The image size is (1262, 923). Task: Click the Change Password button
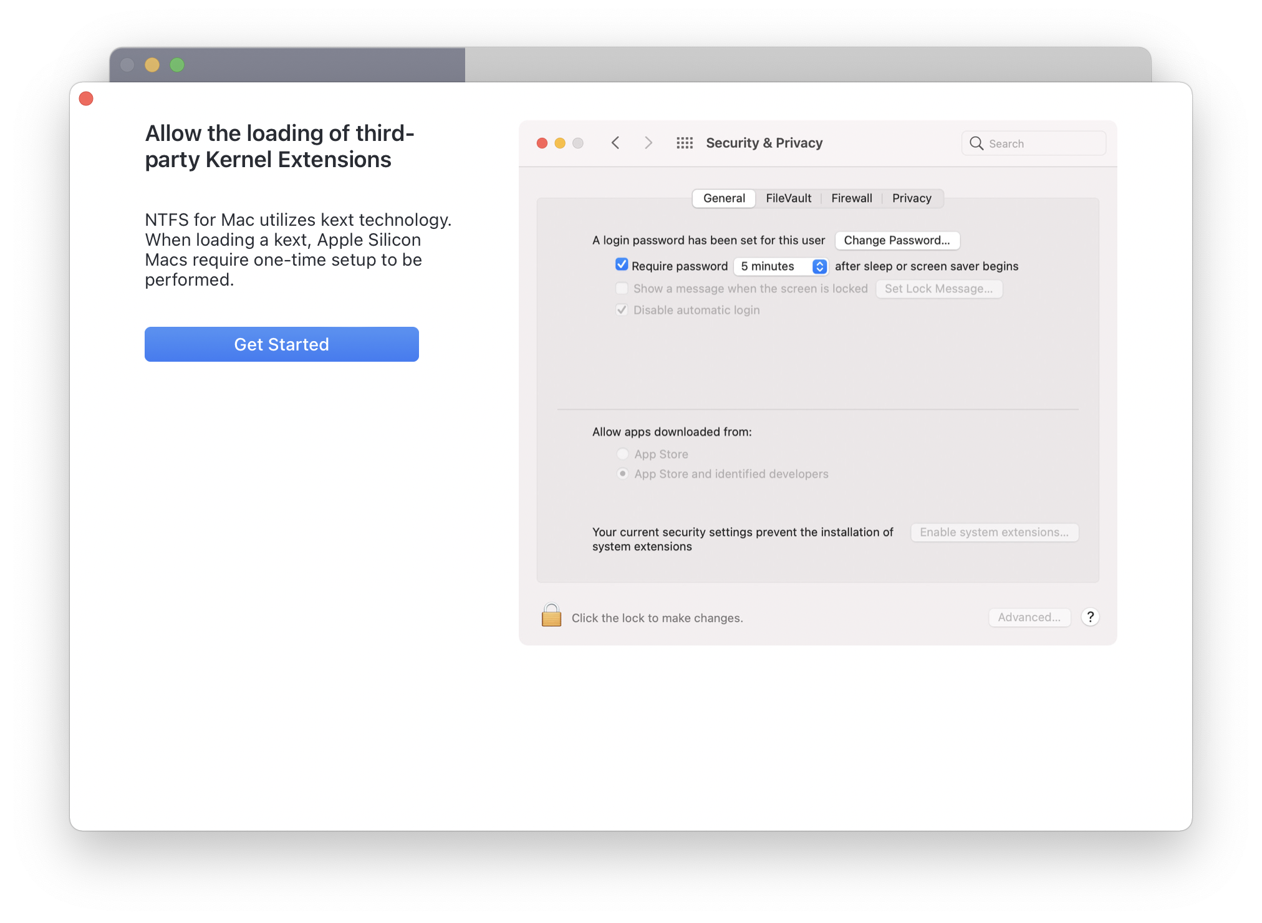(897, 240)
